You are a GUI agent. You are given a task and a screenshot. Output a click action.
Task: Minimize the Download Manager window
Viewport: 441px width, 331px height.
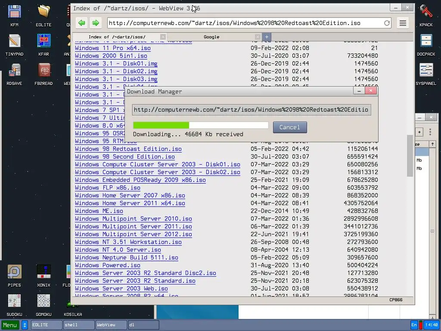[359, 91]
